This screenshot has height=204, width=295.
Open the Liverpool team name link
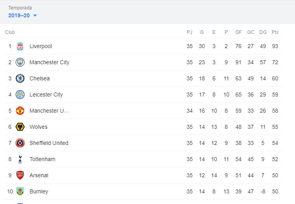click(x=41, y=46)
